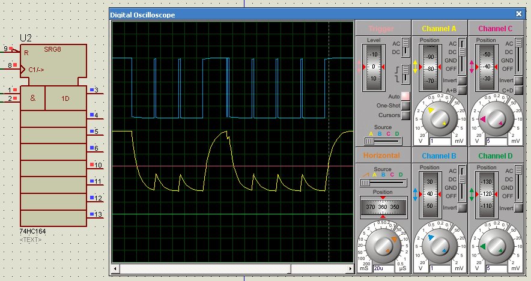Click the Channel D Invert button
Screen dimensions: 531x281
[x=518, y=207]
